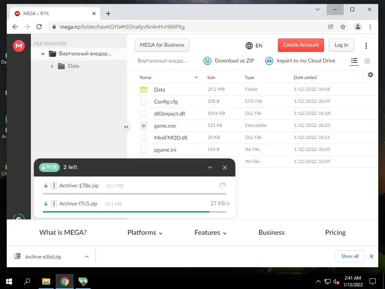Click Archive-178e.zip file icon in transfers
The width and height of the screenshot is (385, 289).
54,186
